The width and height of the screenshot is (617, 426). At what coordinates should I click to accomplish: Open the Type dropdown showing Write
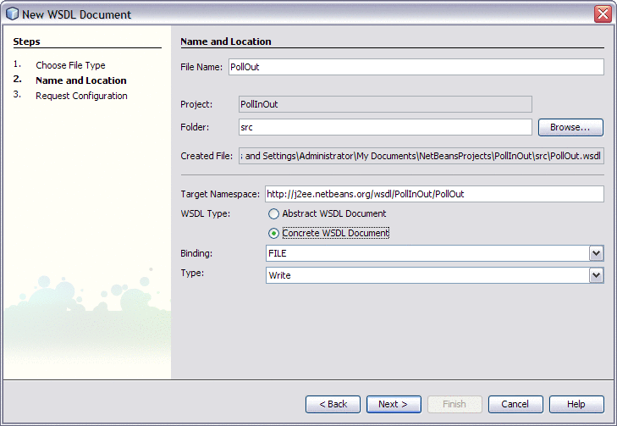(x=596, y=275)
